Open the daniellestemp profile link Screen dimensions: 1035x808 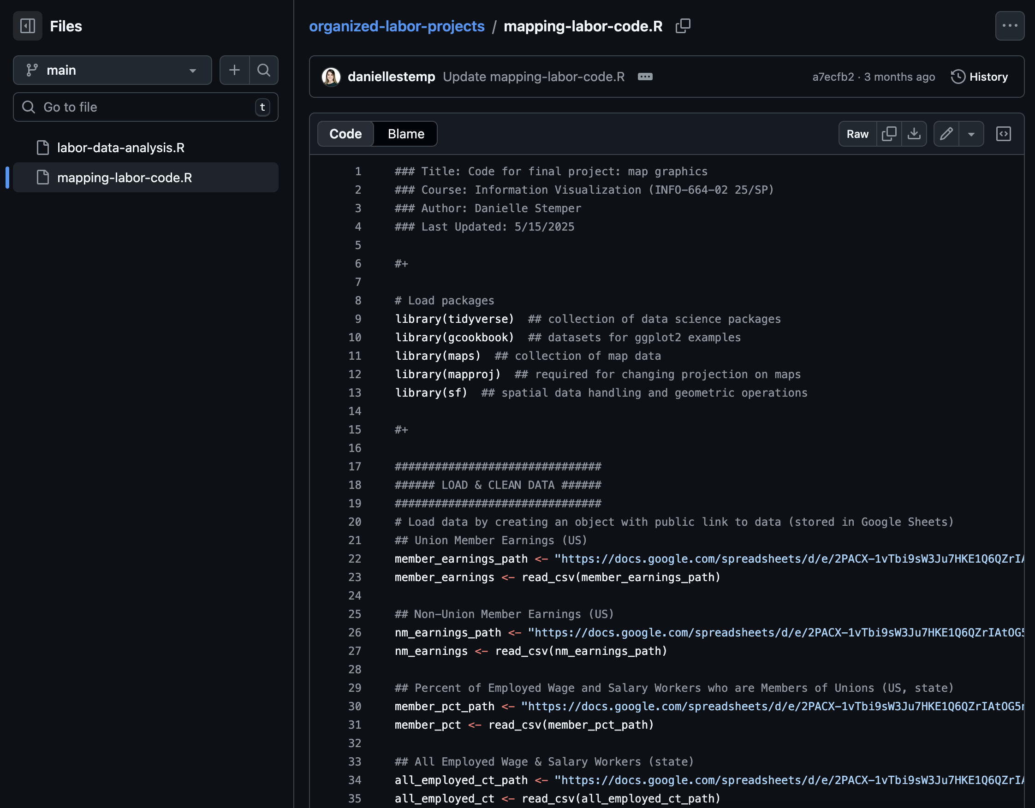pos(391,77)
